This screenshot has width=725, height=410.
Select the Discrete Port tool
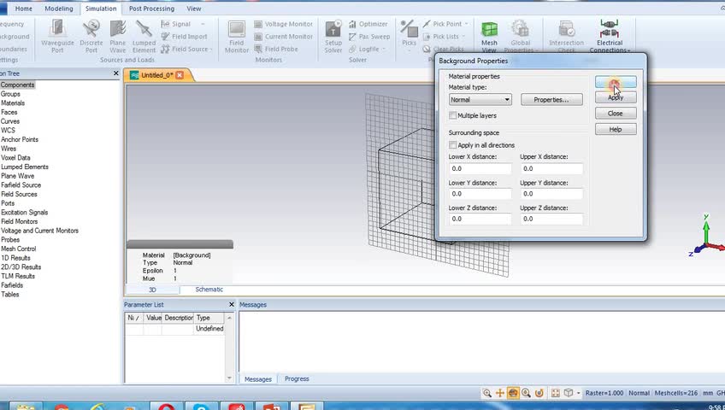click(91, 36)
